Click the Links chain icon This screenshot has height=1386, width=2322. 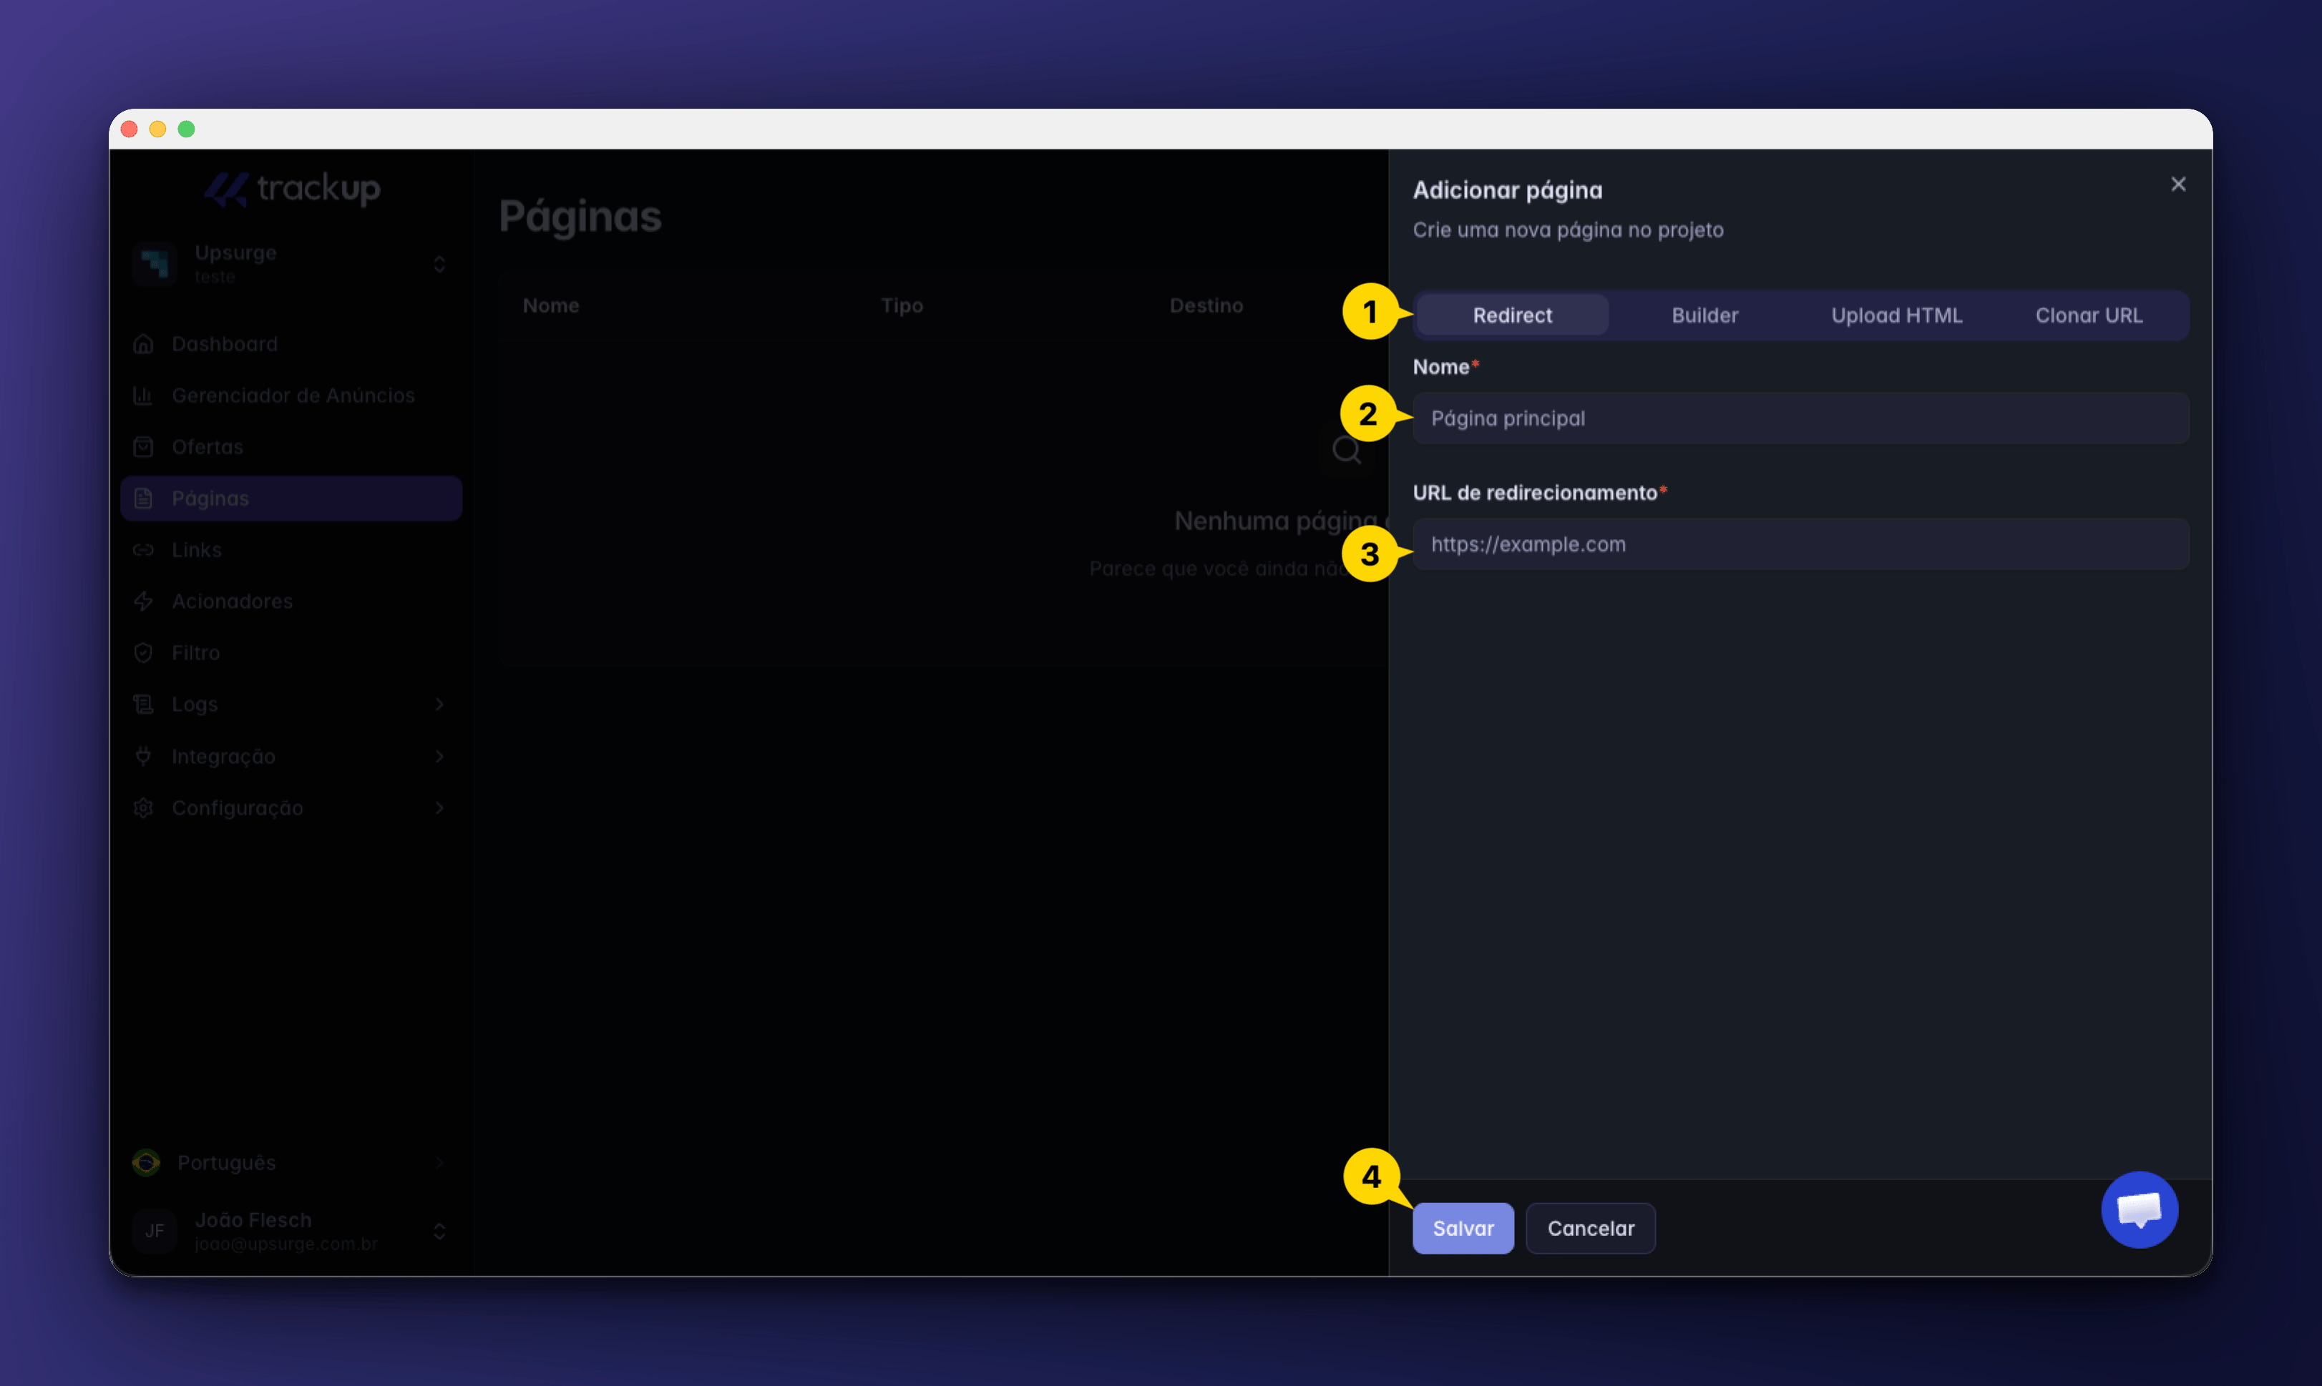point(143,549)
